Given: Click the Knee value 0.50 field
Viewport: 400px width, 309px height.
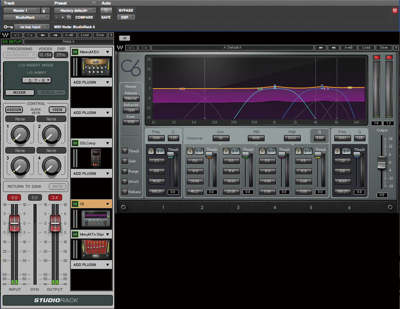Looking at the screenshot, I should tap(131, 122).
